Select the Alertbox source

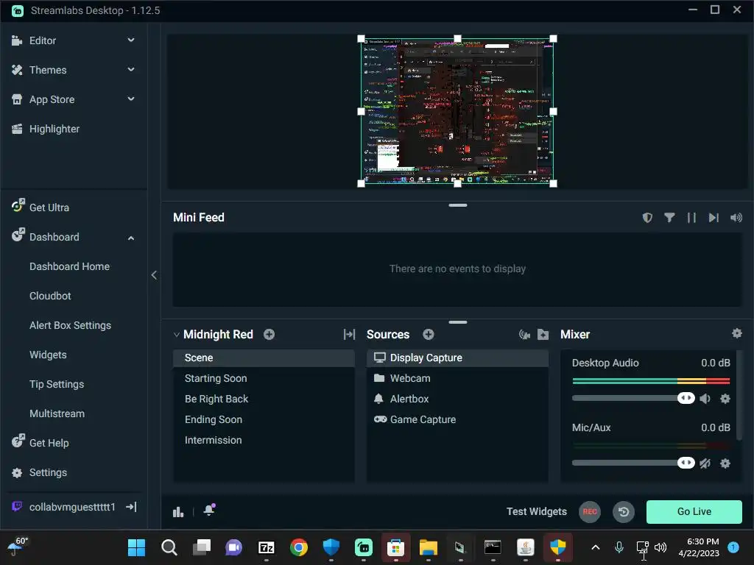(x=457, y=399)
